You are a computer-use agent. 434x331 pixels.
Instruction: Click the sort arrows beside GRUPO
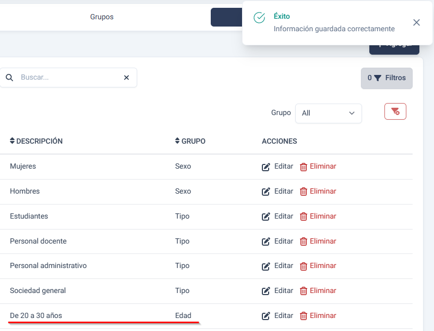[x=178, y=141]
